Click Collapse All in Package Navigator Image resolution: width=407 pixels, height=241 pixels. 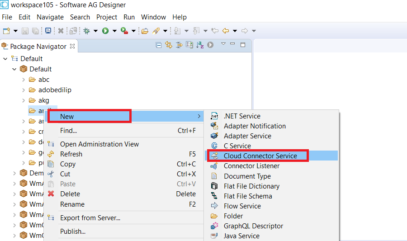[x=159, y=45]
